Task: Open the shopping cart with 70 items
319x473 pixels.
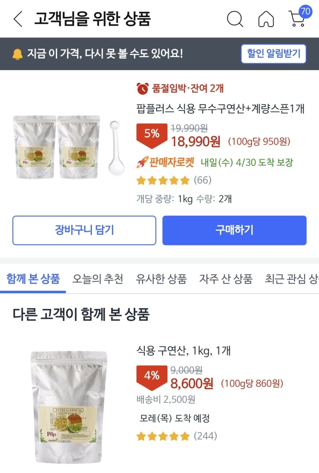Action: coord(298,18)
